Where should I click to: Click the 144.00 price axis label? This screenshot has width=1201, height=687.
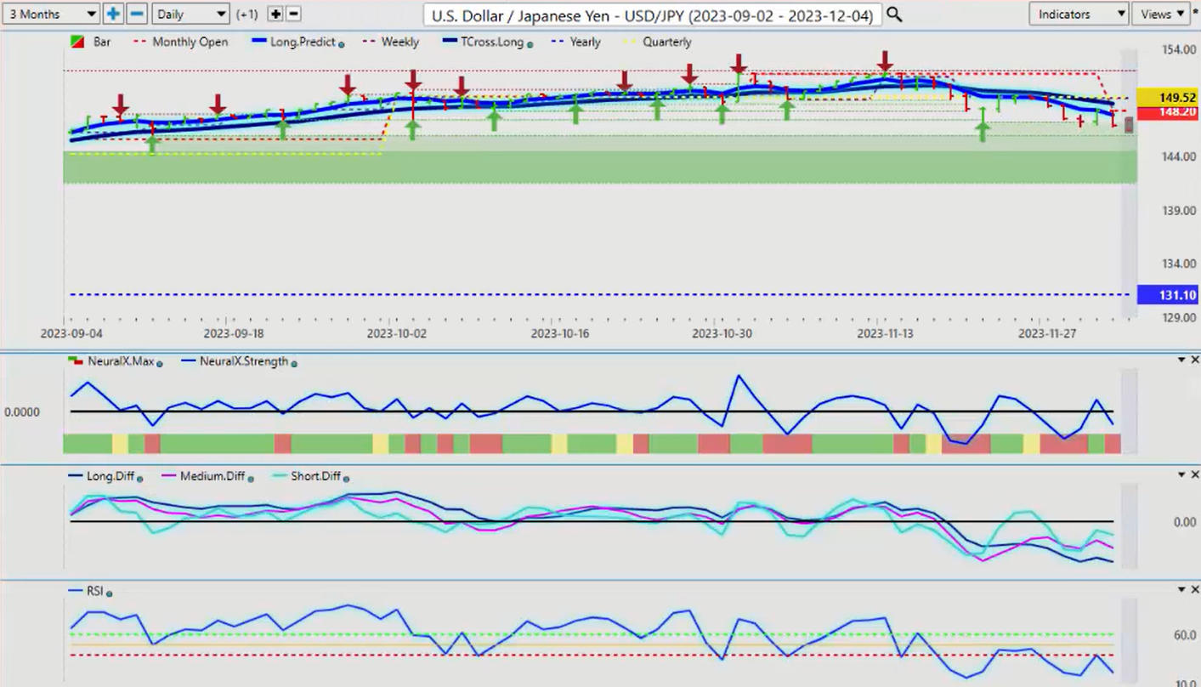pos(1178,156)
